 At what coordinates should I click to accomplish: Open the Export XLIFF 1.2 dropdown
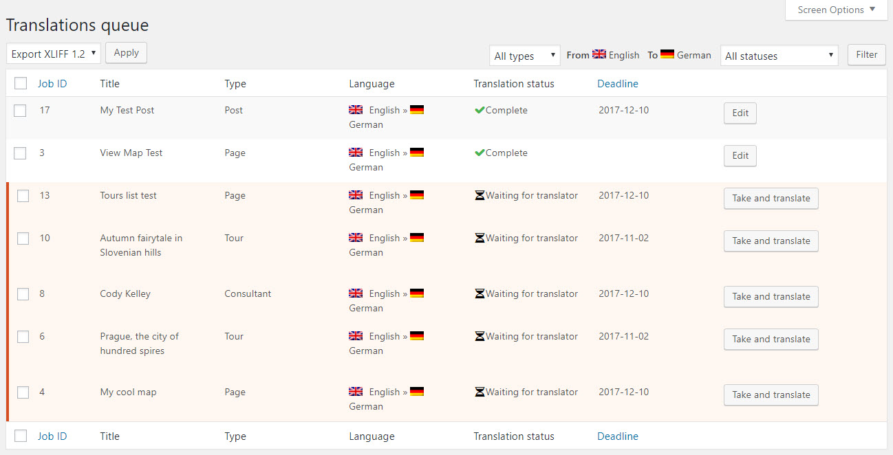click(53, 53)
